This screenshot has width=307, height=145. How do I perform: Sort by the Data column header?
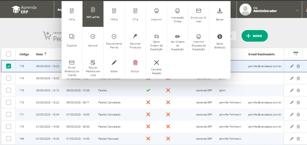[x=39, y=54]
